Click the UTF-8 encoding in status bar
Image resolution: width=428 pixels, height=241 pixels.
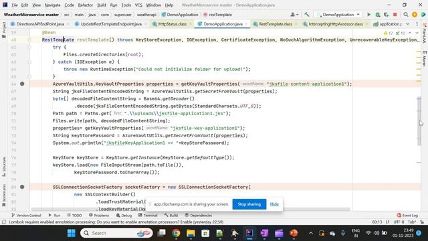click(x=399, y=222)
